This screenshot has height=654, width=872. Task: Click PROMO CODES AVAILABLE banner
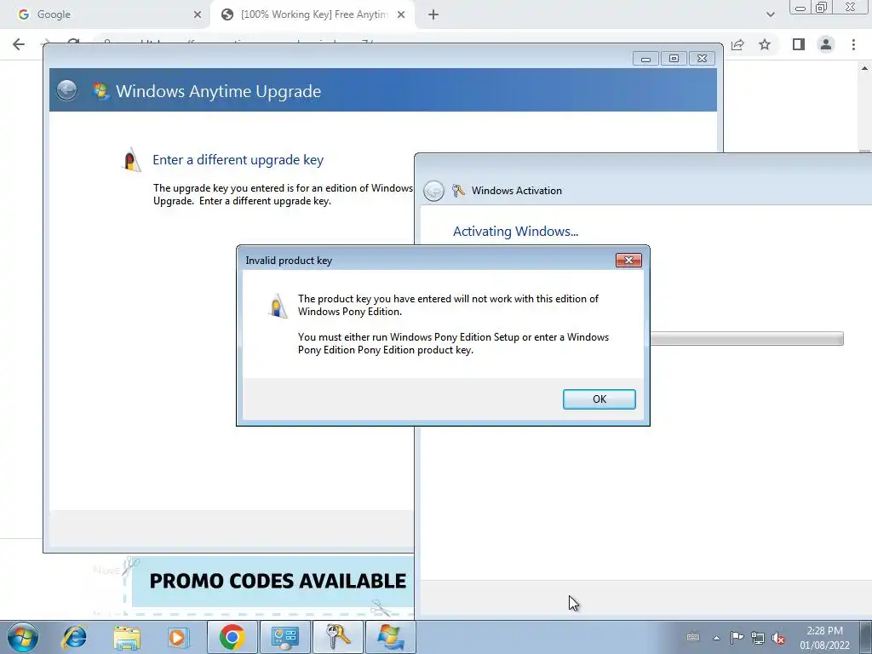pos(272,581)
